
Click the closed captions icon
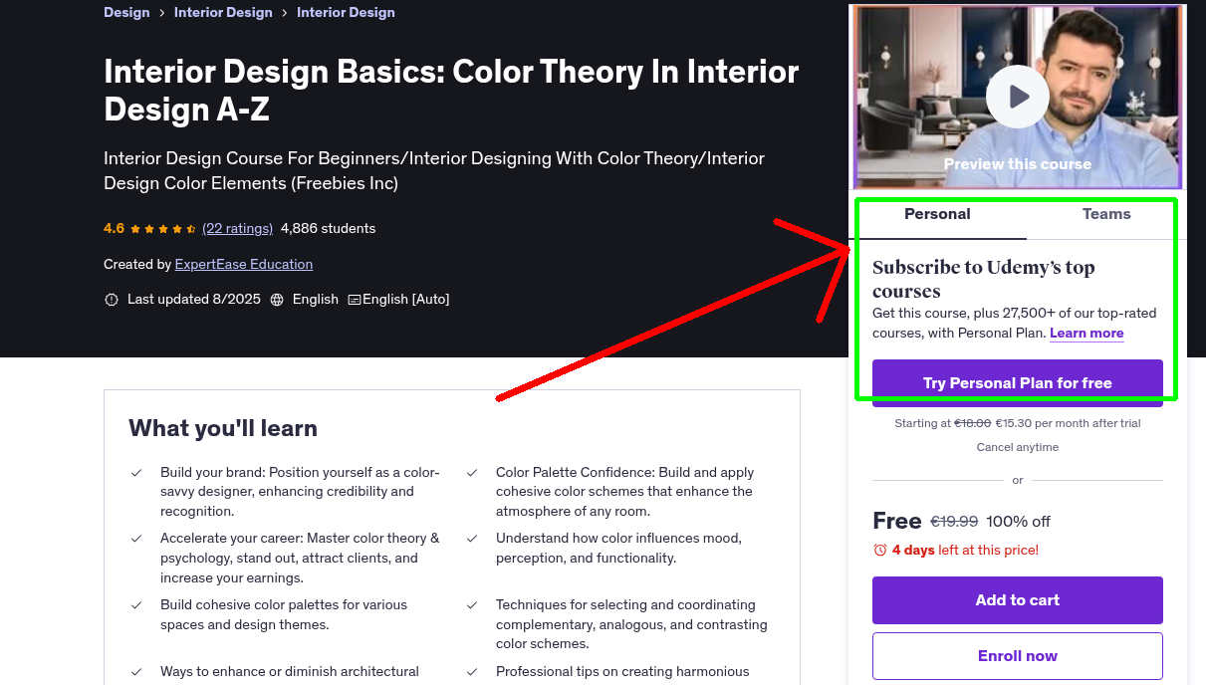(x=354, y=300)
